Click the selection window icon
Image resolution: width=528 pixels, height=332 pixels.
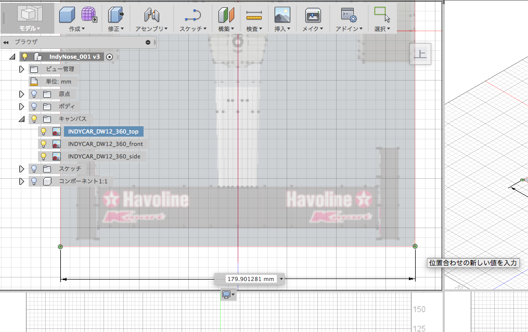point(382,15)
